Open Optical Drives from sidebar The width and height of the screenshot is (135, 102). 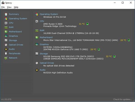point(16,45)
